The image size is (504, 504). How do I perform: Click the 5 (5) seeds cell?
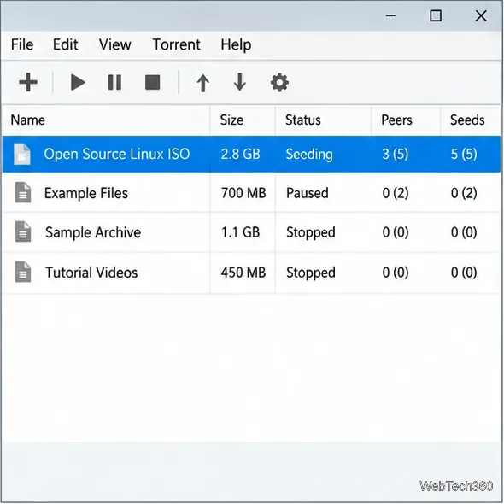tap(464, 154)
